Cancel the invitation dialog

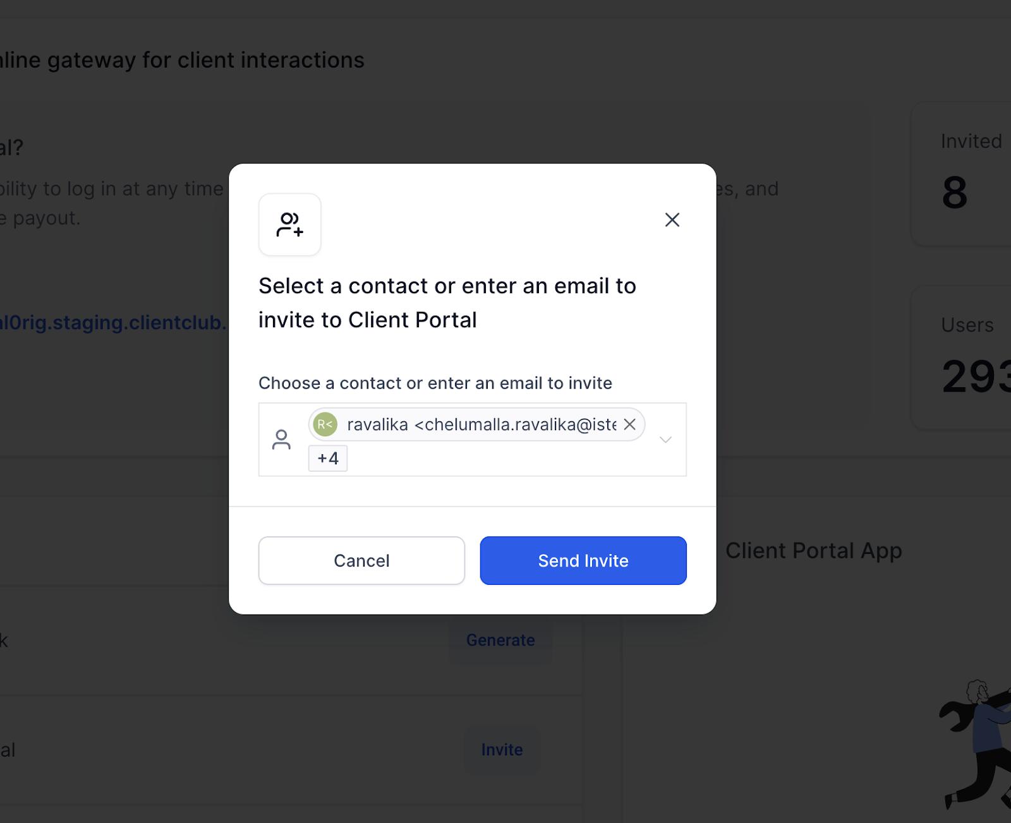tap(361, 561)
